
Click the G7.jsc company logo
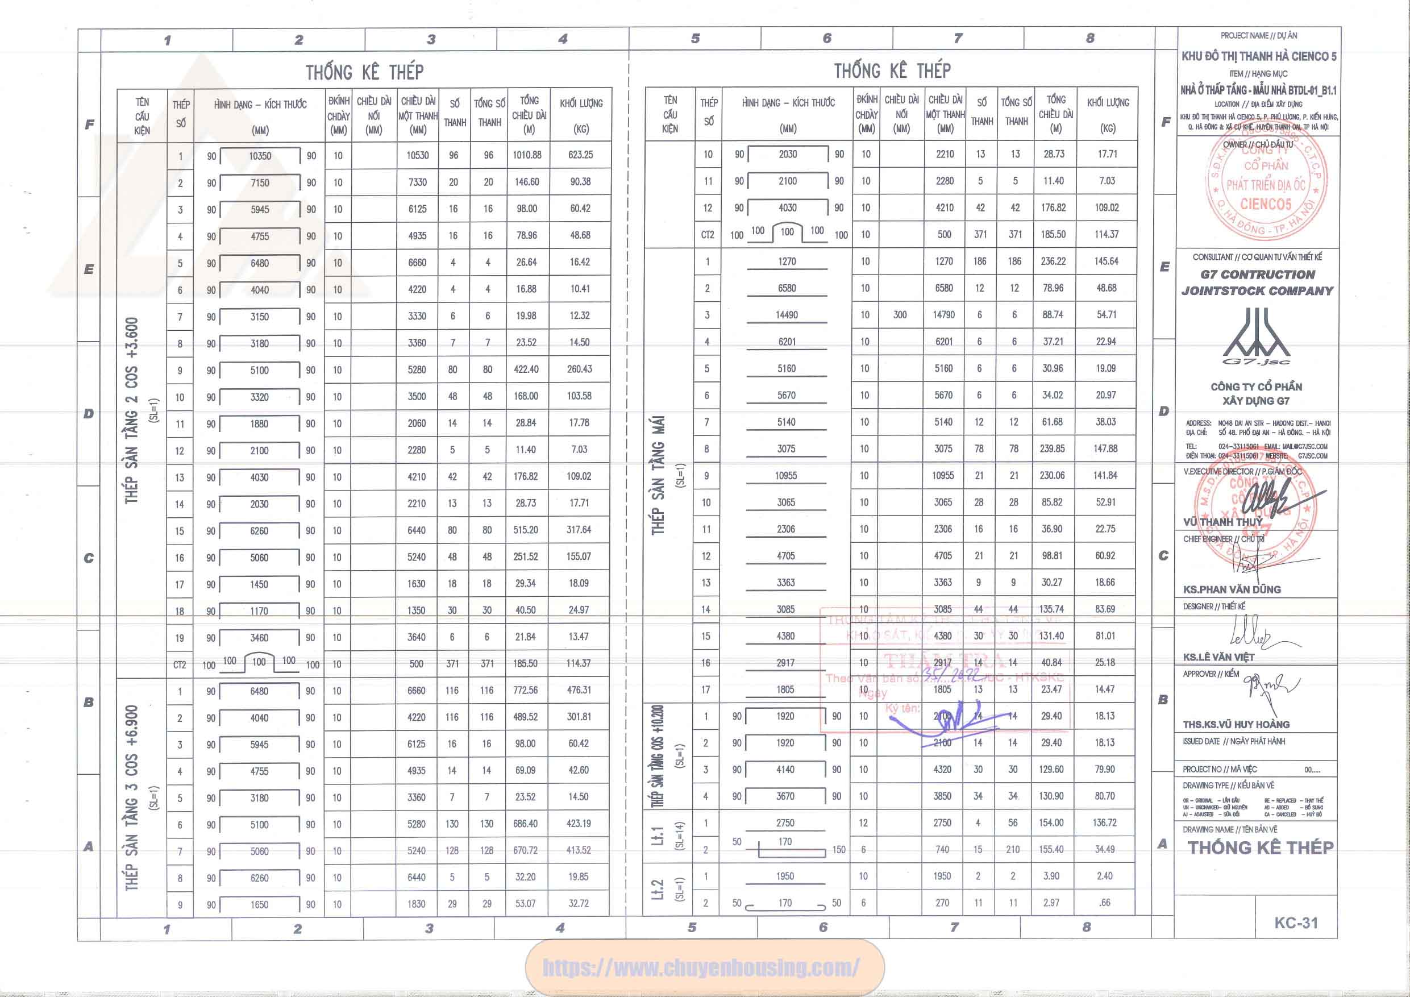click(1257, 337)
